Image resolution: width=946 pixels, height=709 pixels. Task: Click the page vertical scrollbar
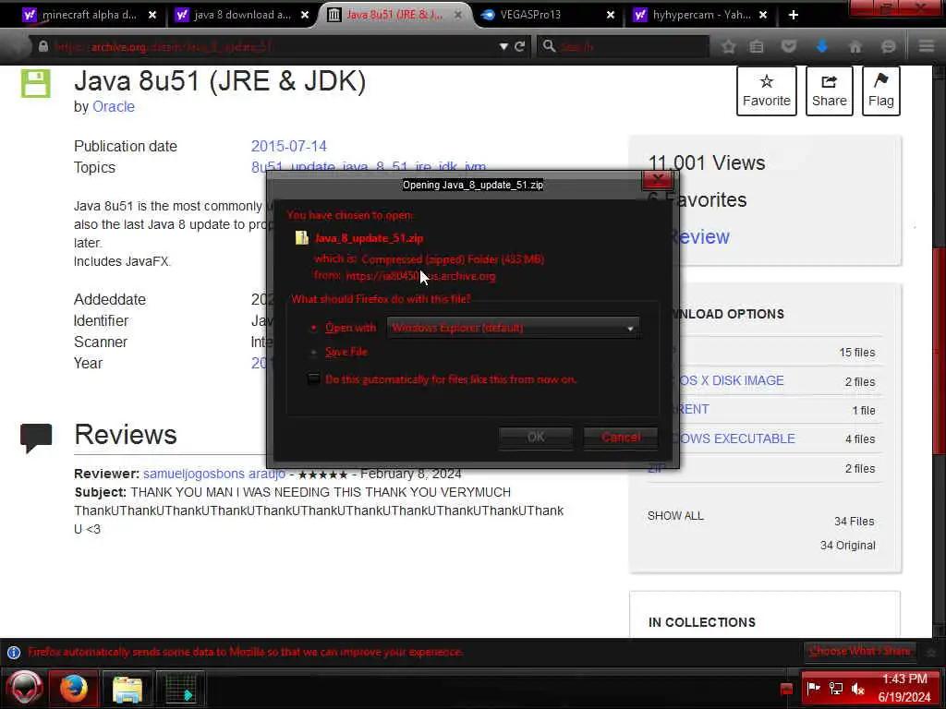[x=939, y=350]
